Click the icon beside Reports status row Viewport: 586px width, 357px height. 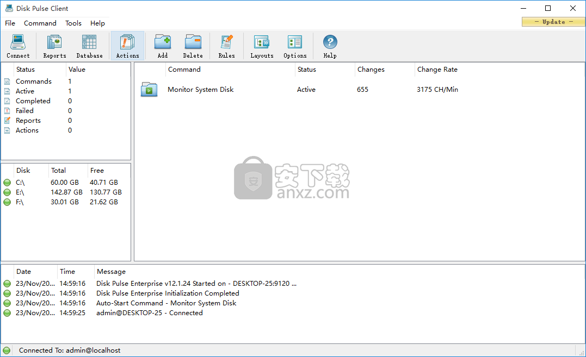point(7,121)
